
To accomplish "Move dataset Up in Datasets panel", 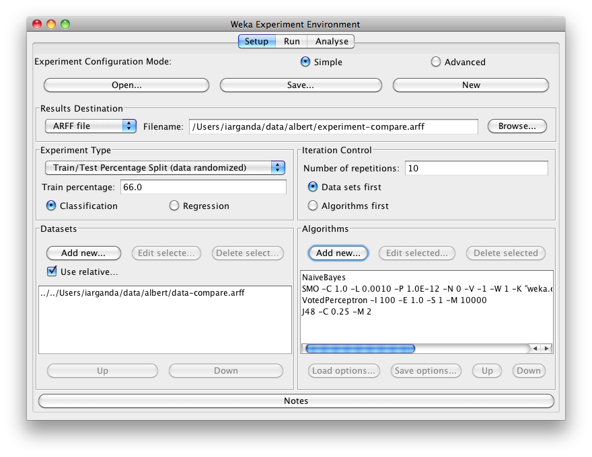I will point(102,371).
